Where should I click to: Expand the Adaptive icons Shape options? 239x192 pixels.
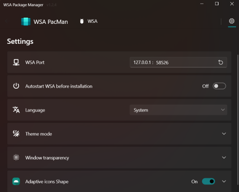pos(224,182)
